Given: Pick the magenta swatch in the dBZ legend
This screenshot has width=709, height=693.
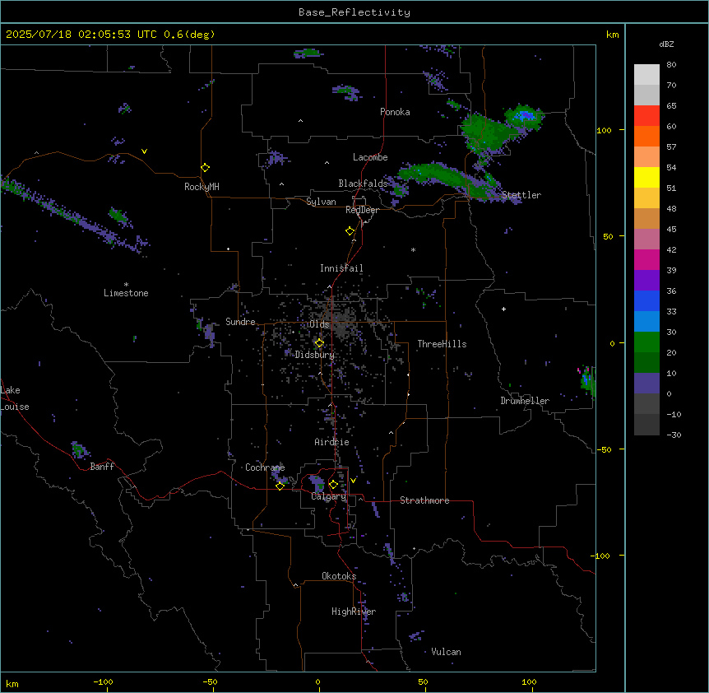Looking at the screenshot, I should click(x=646, y=259).
